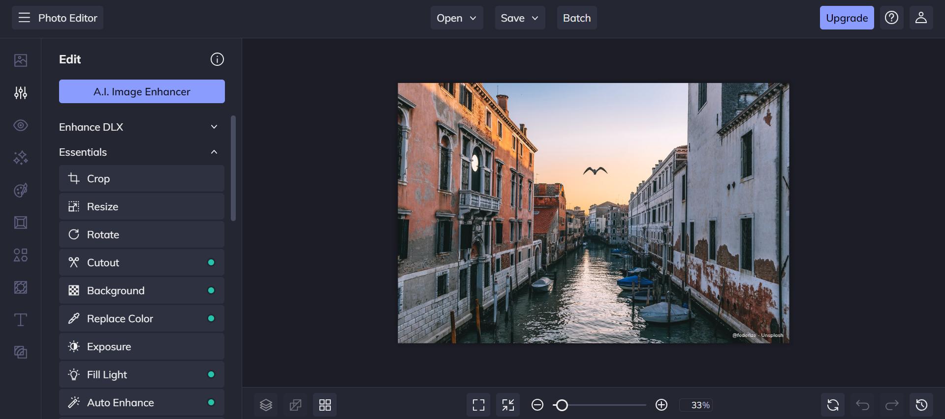Open the Image Manager sidebar icon
Screen dimensions: 945x419
21,60
